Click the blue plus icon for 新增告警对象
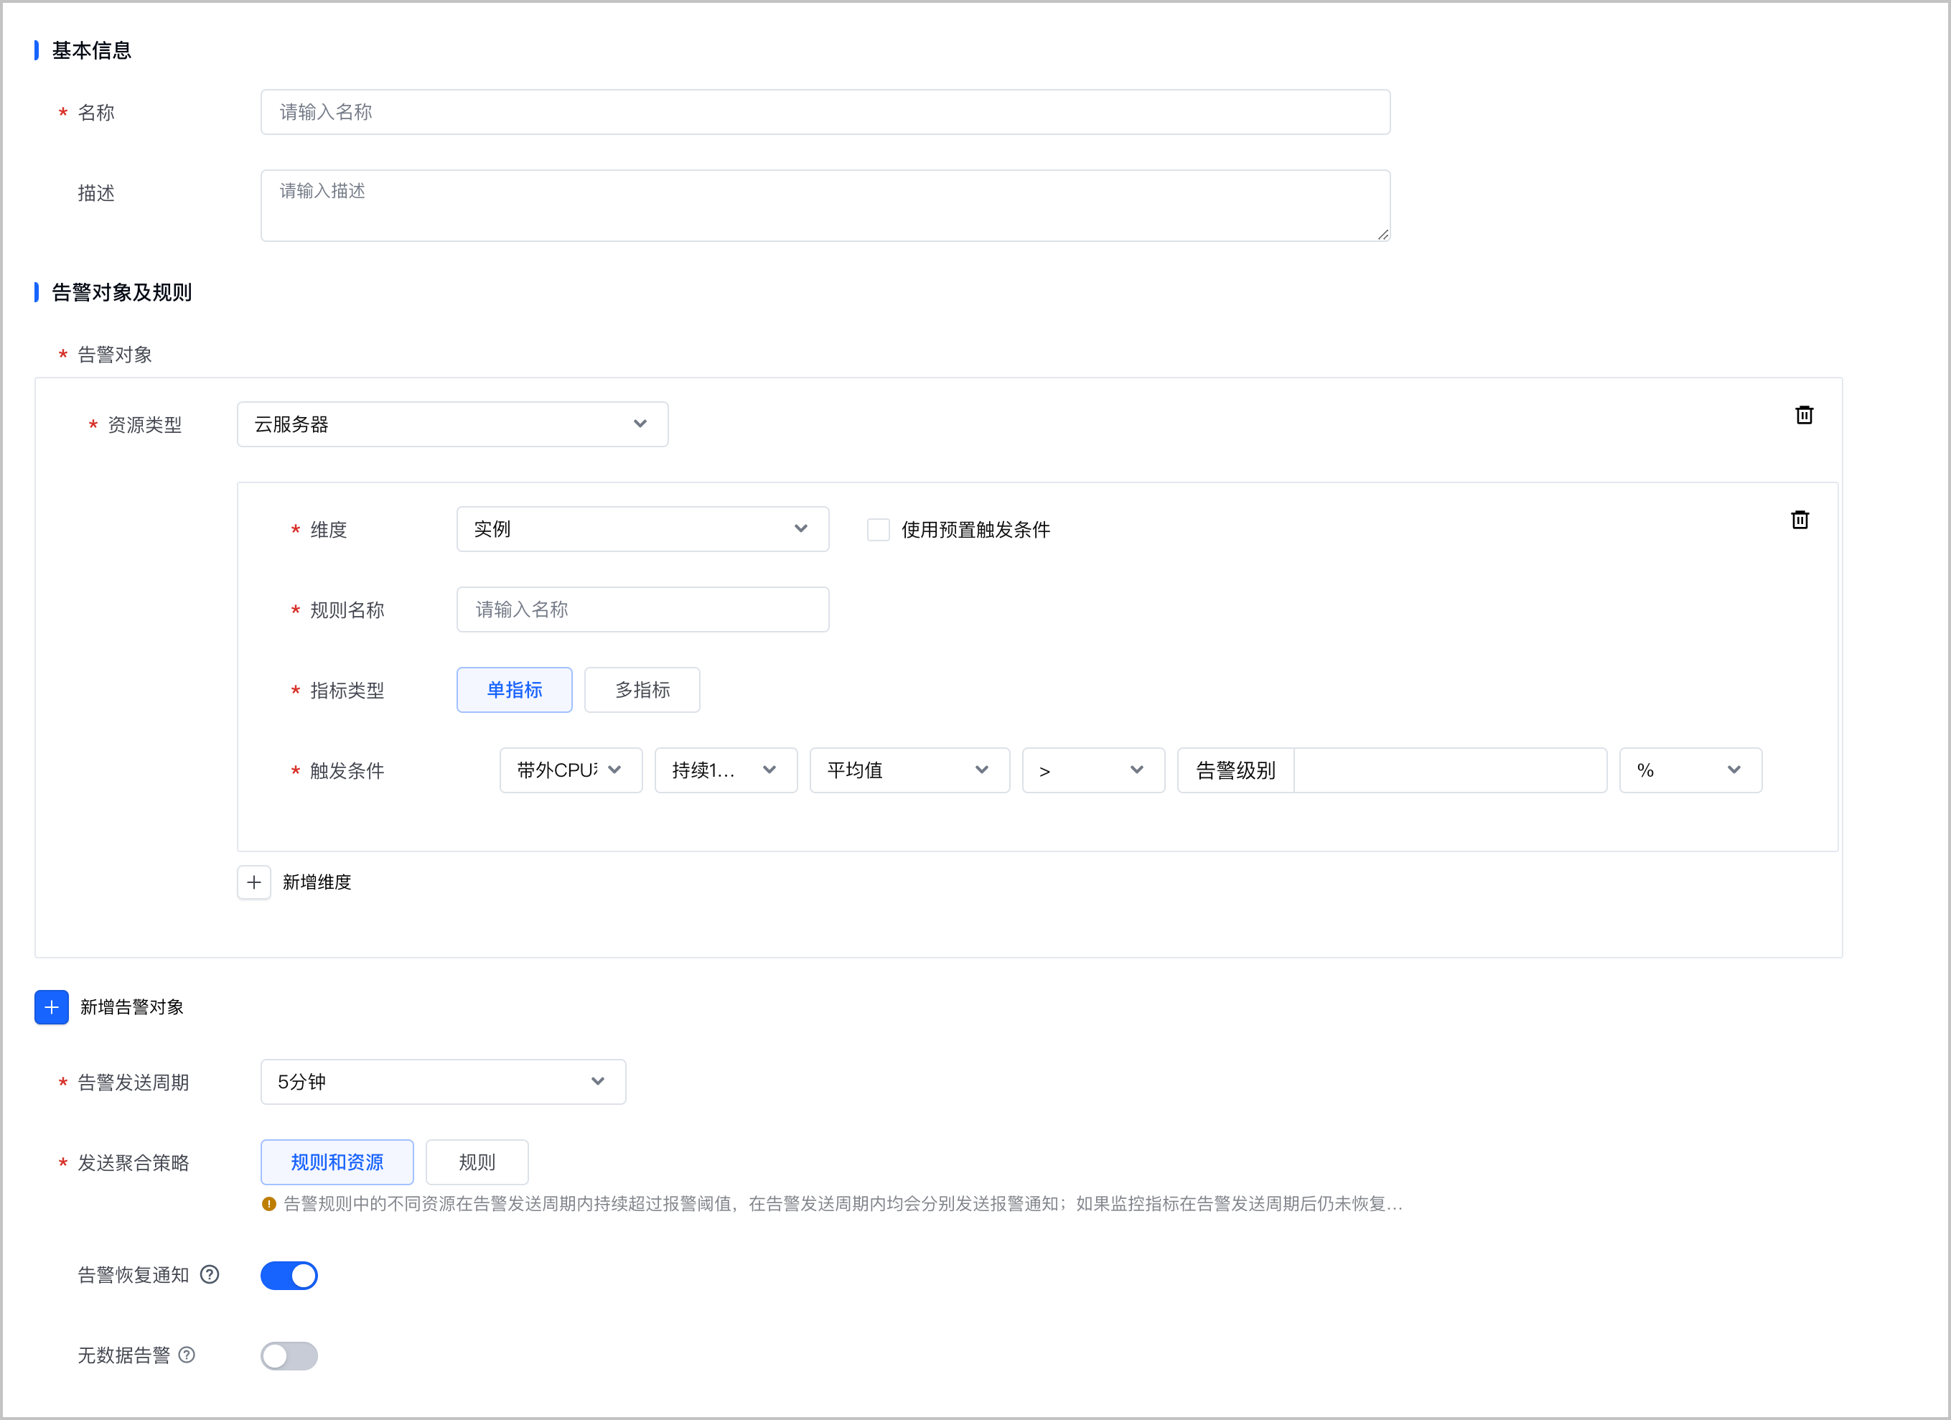This screenshot has height=1420, width=1951. tap(52, 1007)
